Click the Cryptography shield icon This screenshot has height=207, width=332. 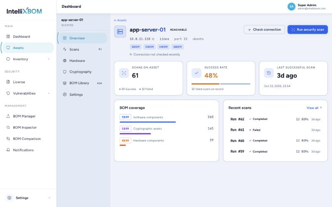coord(65,72)
